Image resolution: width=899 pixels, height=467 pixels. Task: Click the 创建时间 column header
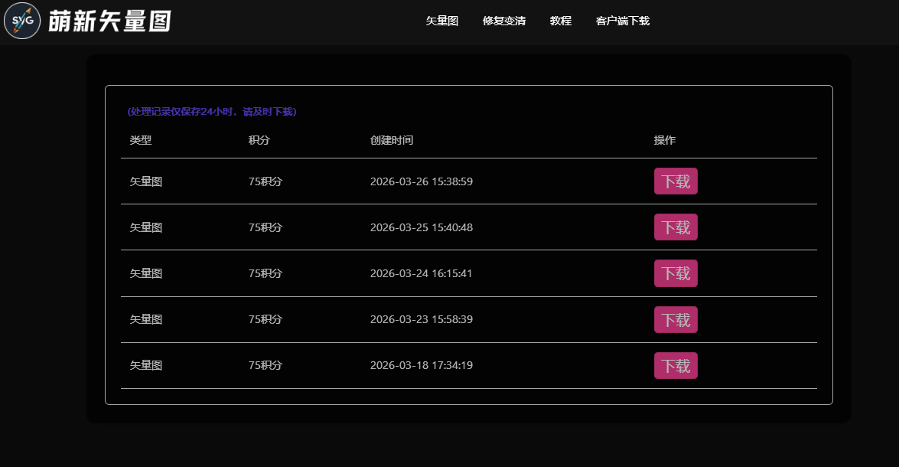392,141
